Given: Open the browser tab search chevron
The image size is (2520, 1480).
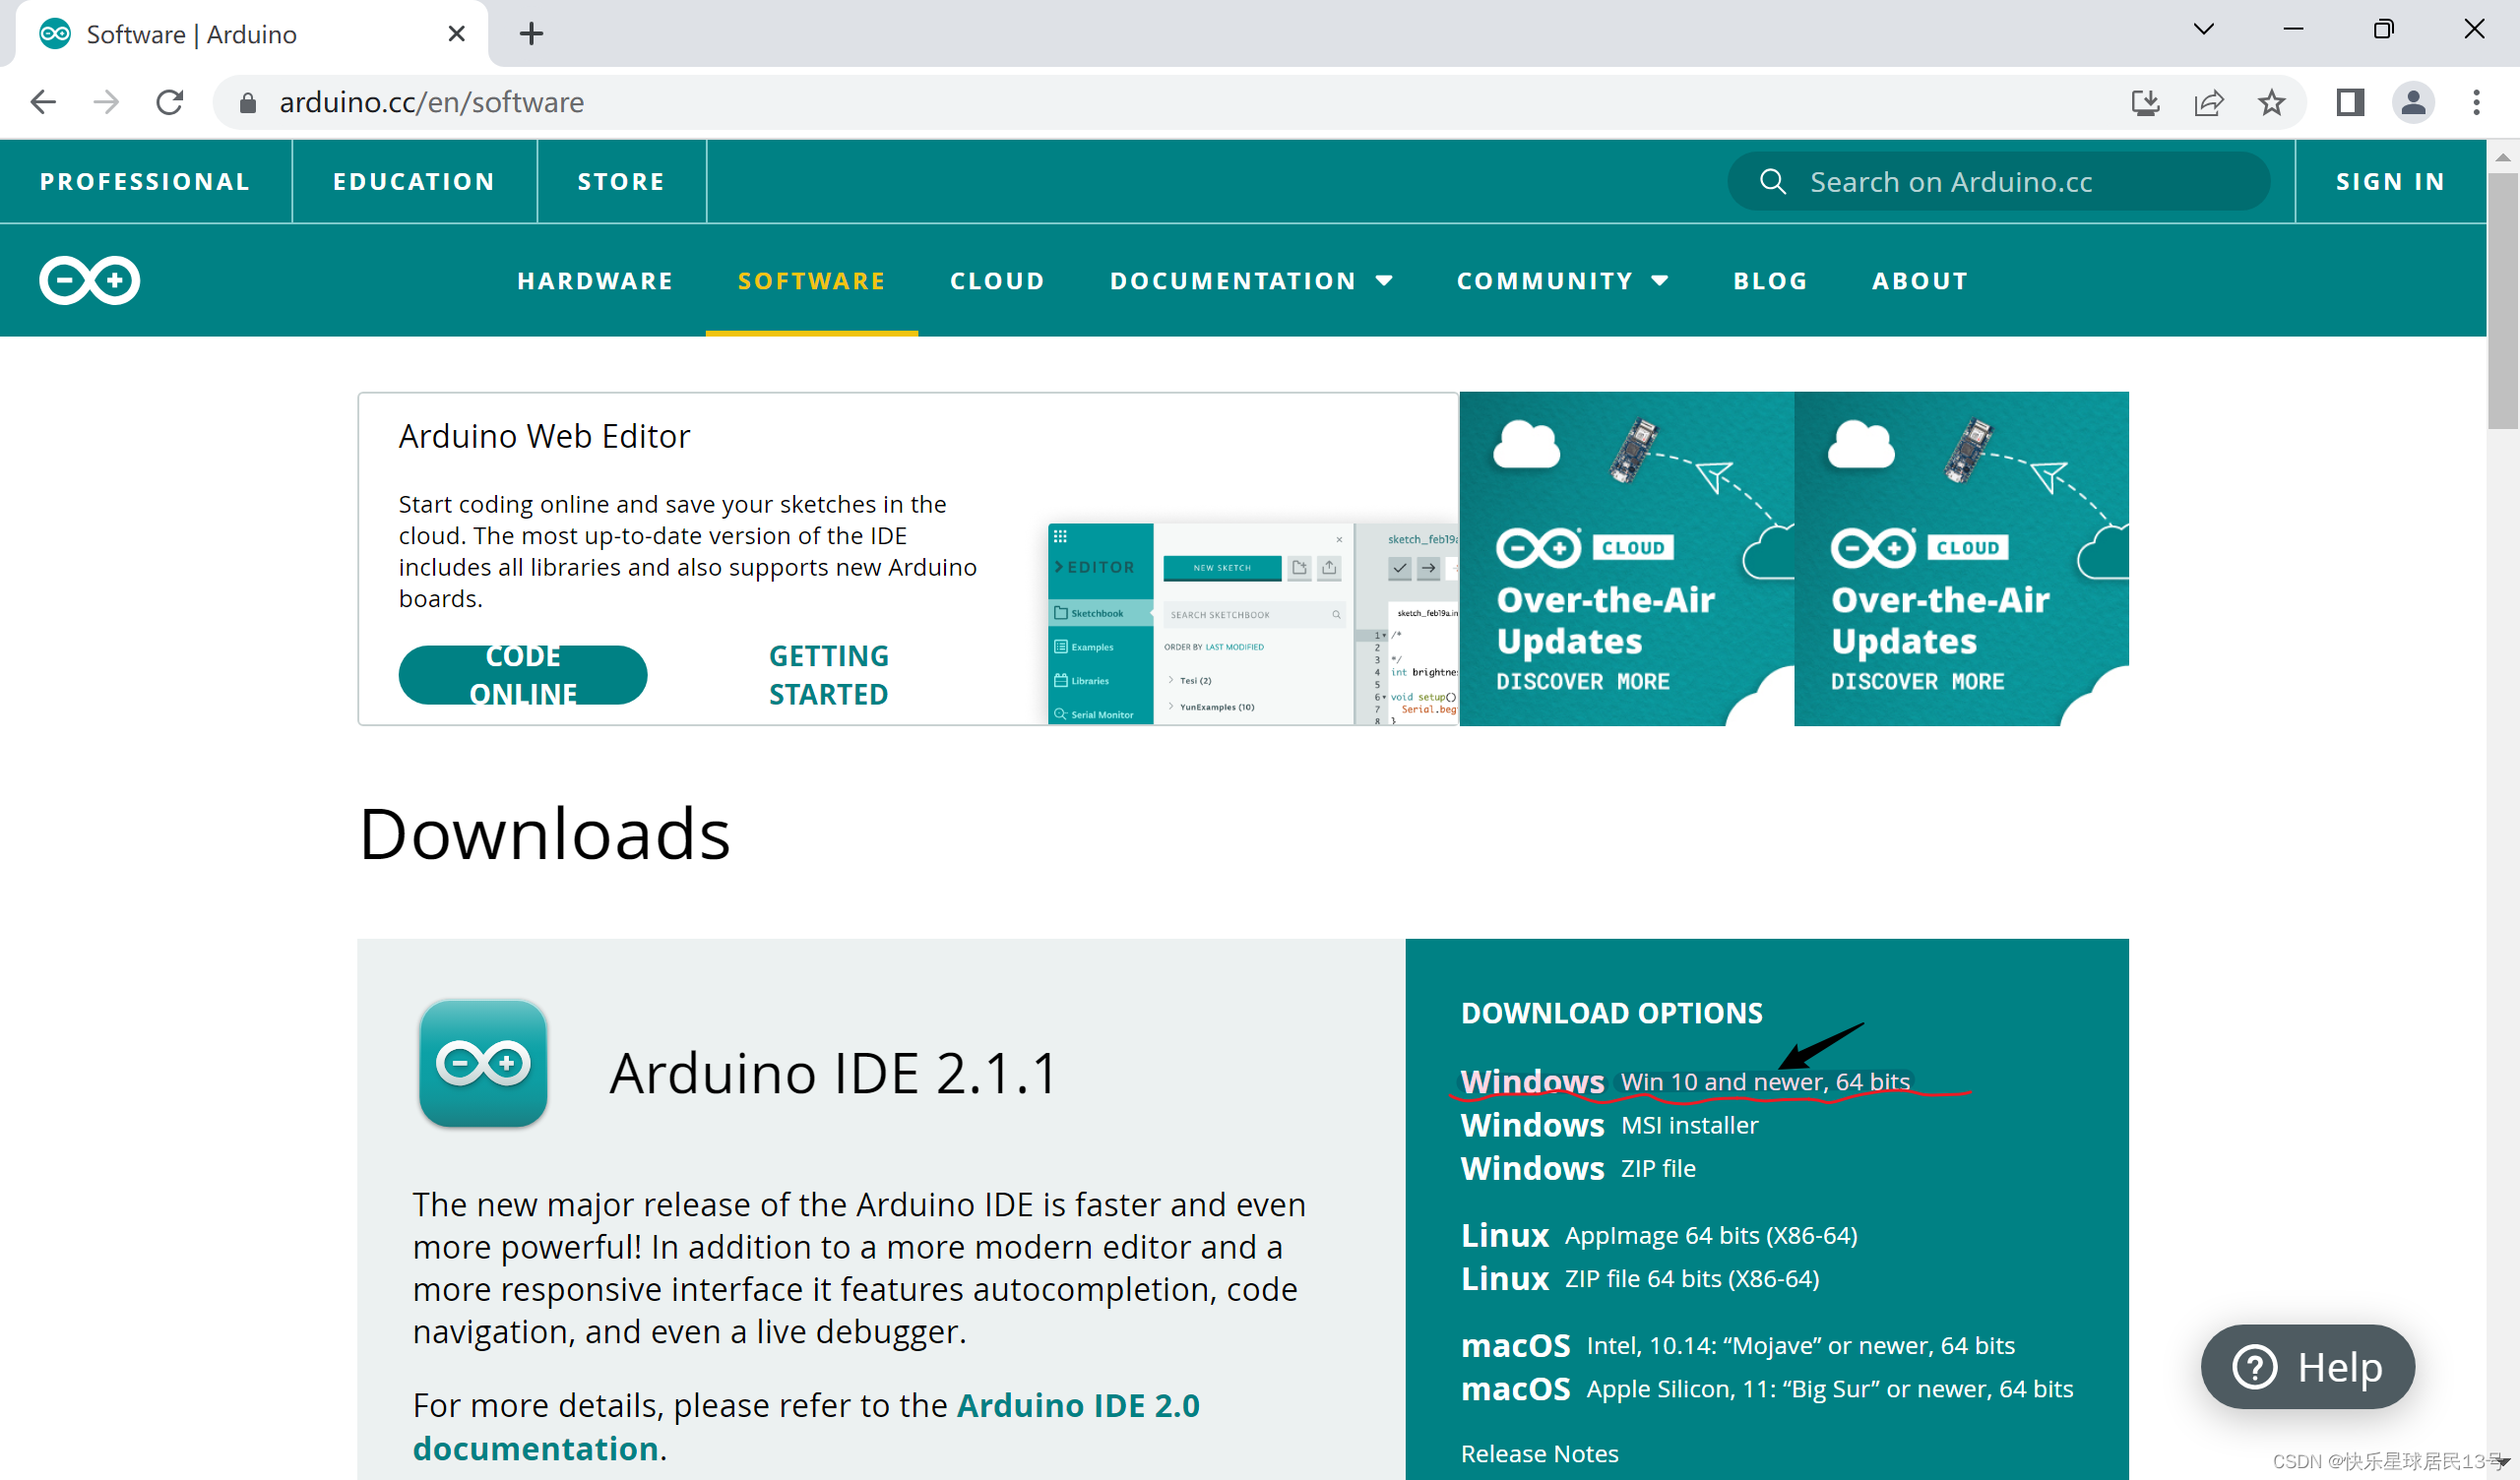Looking at the screenshot, I should pyautogui.click(x=2203, y=29).
